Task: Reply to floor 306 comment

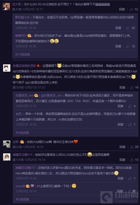Action: pyautogui.click(x=122, y=87)
